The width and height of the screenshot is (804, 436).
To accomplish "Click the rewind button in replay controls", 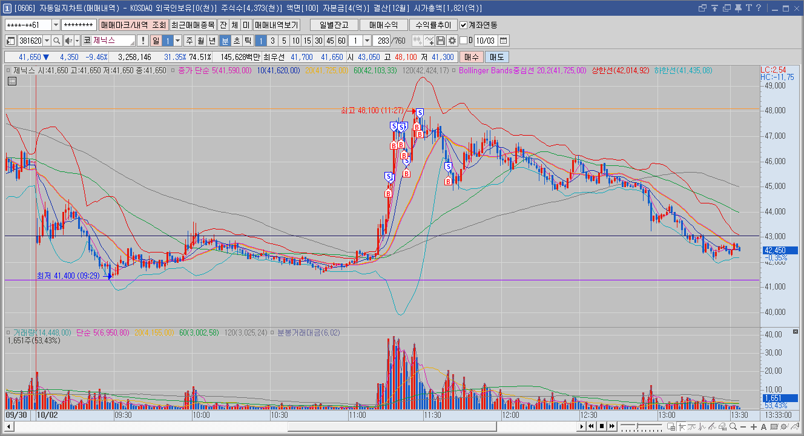I will (591, 426).
